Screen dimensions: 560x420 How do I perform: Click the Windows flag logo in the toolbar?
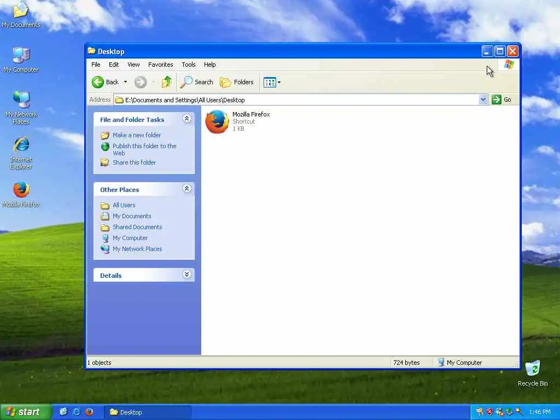pyautogui.click(x=509, y=65)
